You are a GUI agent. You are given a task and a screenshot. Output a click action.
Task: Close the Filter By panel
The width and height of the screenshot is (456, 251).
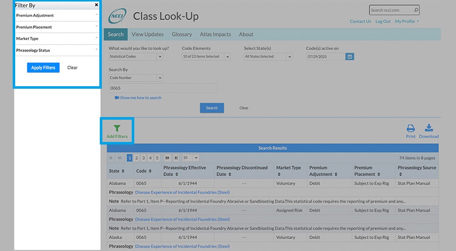pos(96,5)
